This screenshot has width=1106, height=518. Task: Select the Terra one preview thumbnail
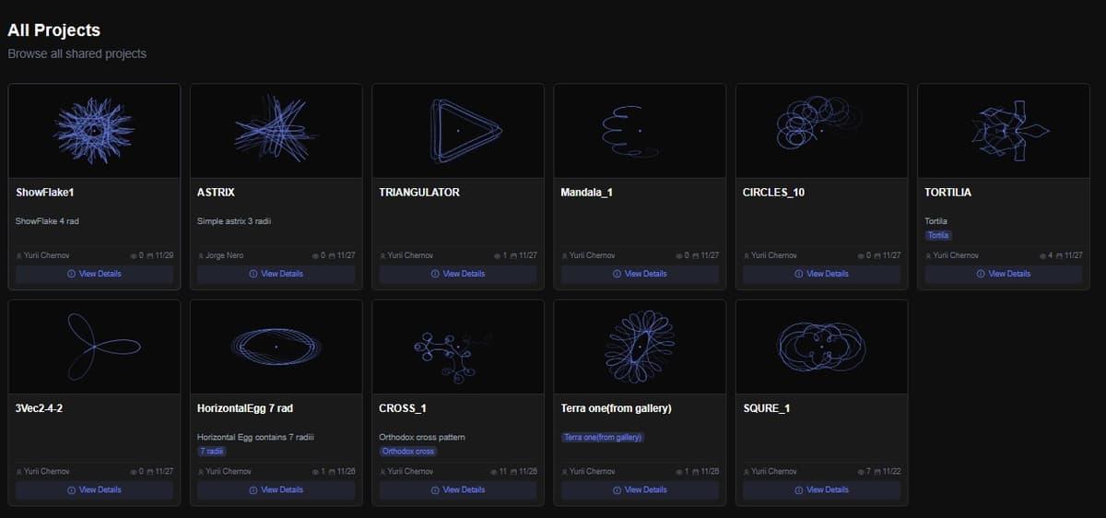coord(640,347)
